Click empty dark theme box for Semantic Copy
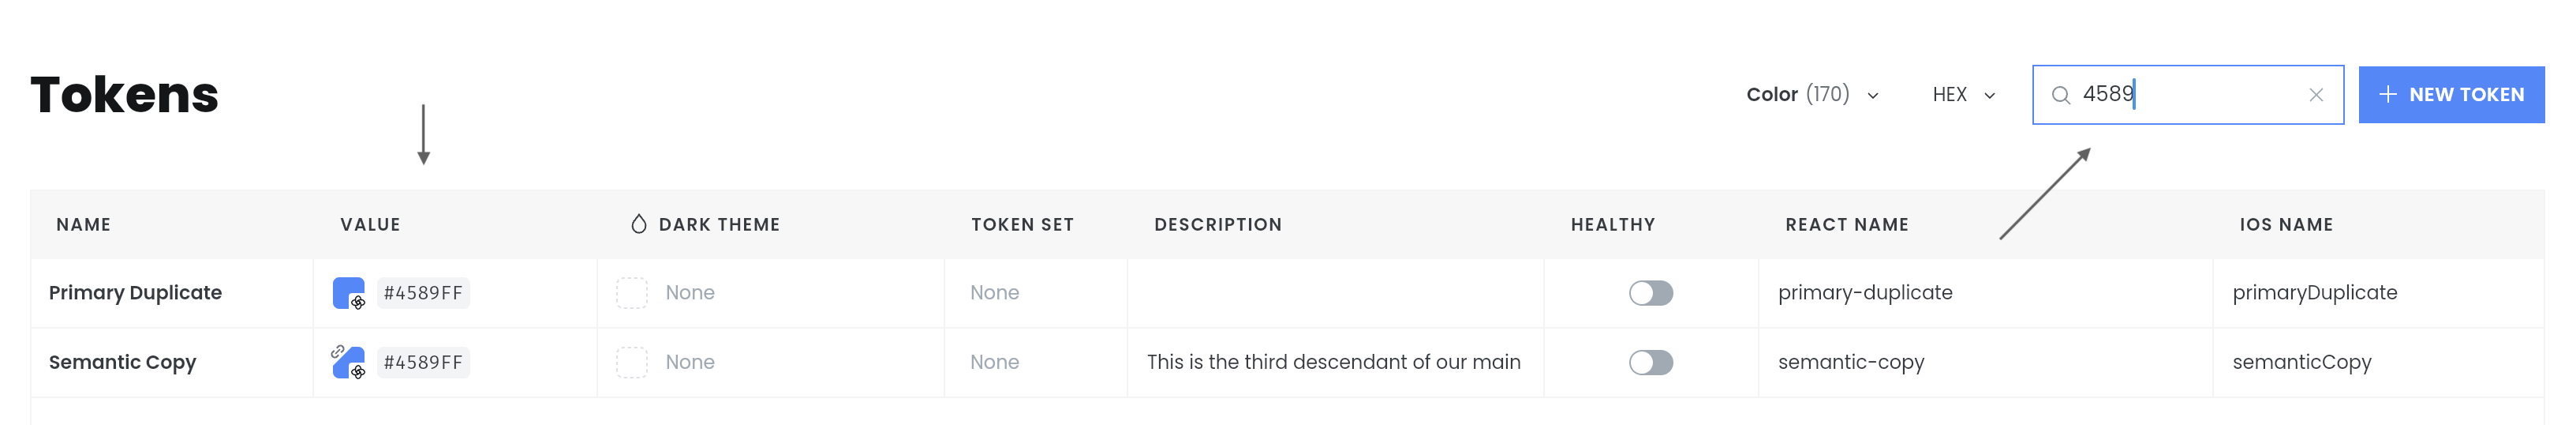The width and height of the screenshot is (2576, 425). pos(632,362)
